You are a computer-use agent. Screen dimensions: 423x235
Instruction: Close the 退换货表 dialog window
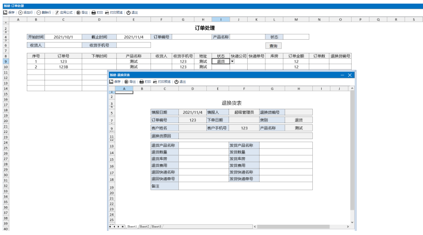(x=350, y=75)
